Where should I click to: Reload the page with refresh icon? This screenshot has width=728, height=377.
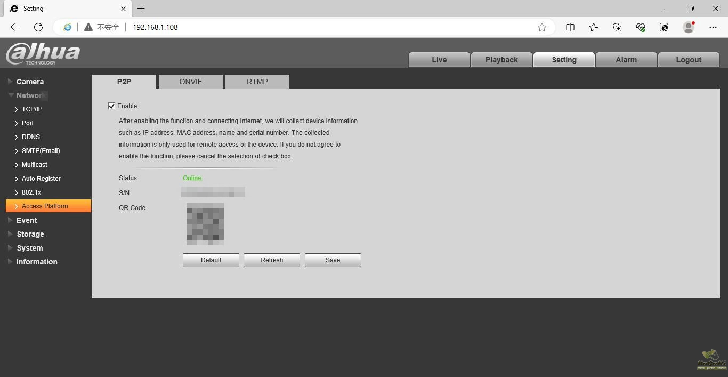38,27
